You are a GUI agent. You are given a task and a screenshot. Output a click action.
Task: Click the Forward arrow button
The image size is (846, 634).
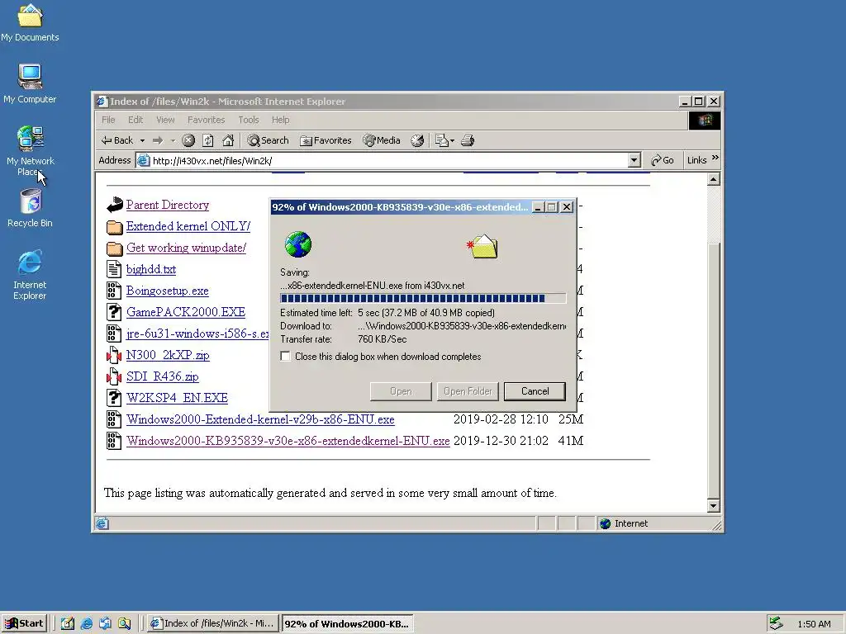[158, 140]
